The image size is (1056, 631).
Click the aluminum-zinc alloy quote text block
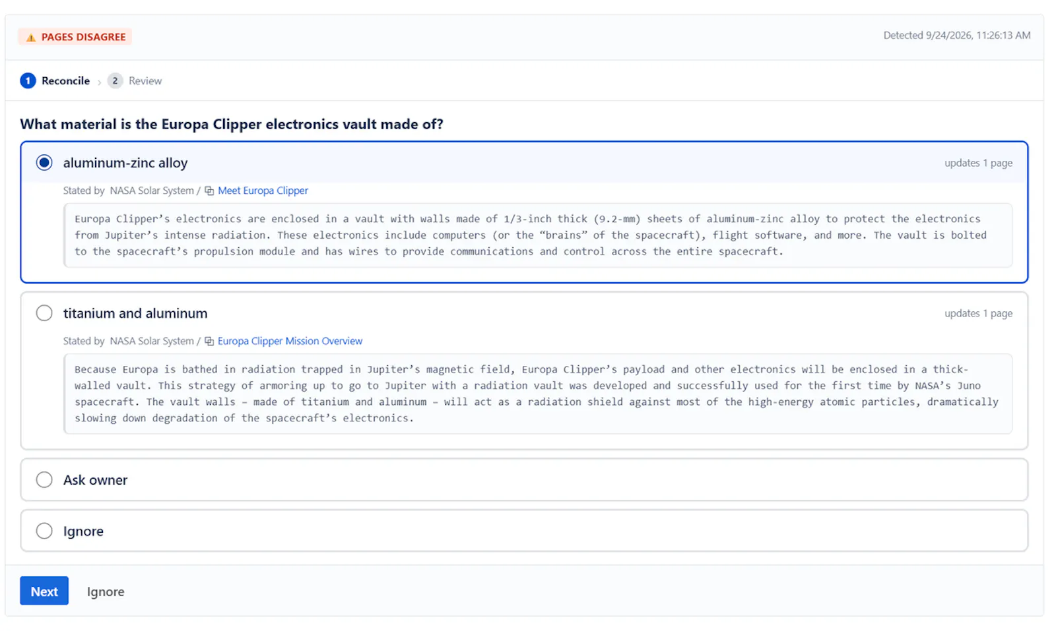click(538, 235)
